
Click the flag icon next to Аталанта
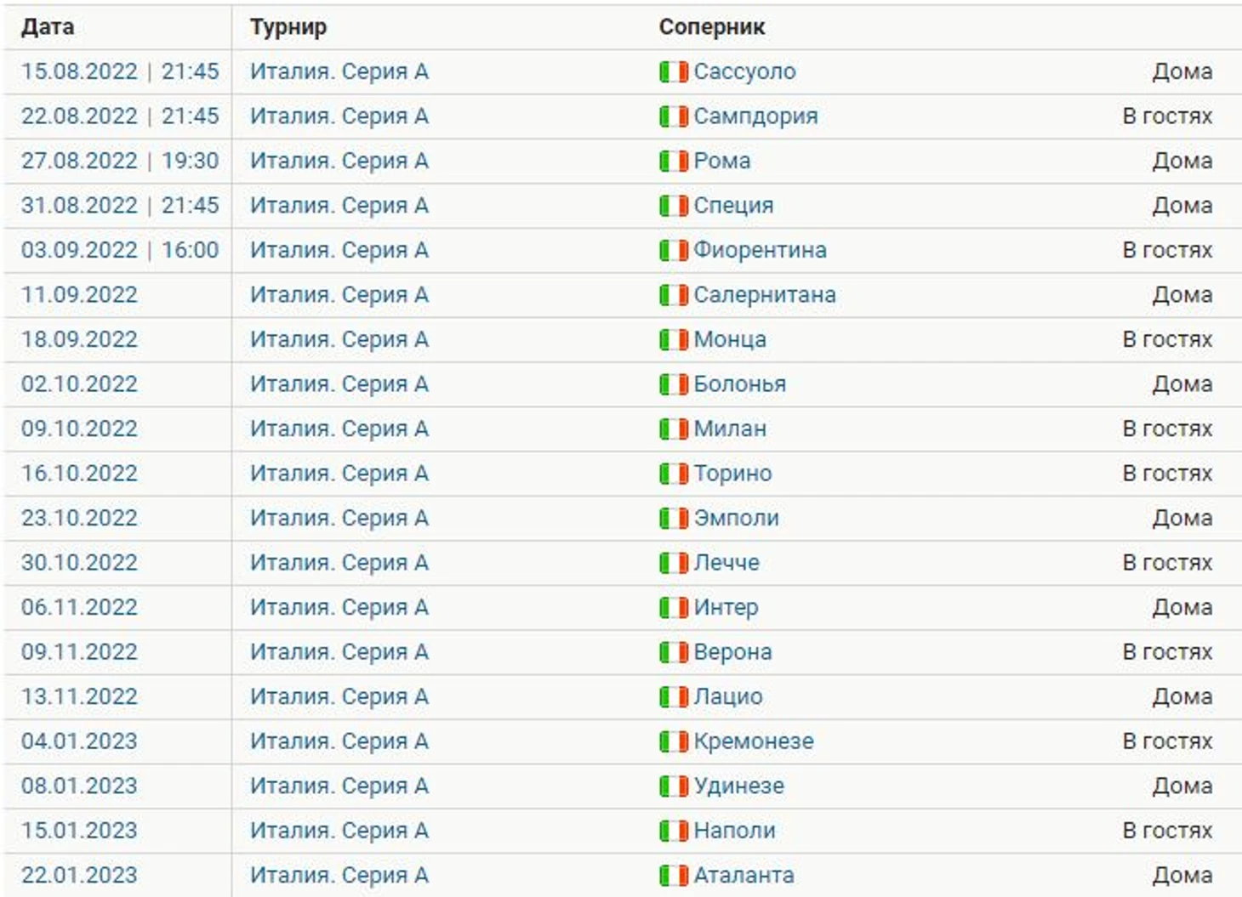click(x=674, y=875)
